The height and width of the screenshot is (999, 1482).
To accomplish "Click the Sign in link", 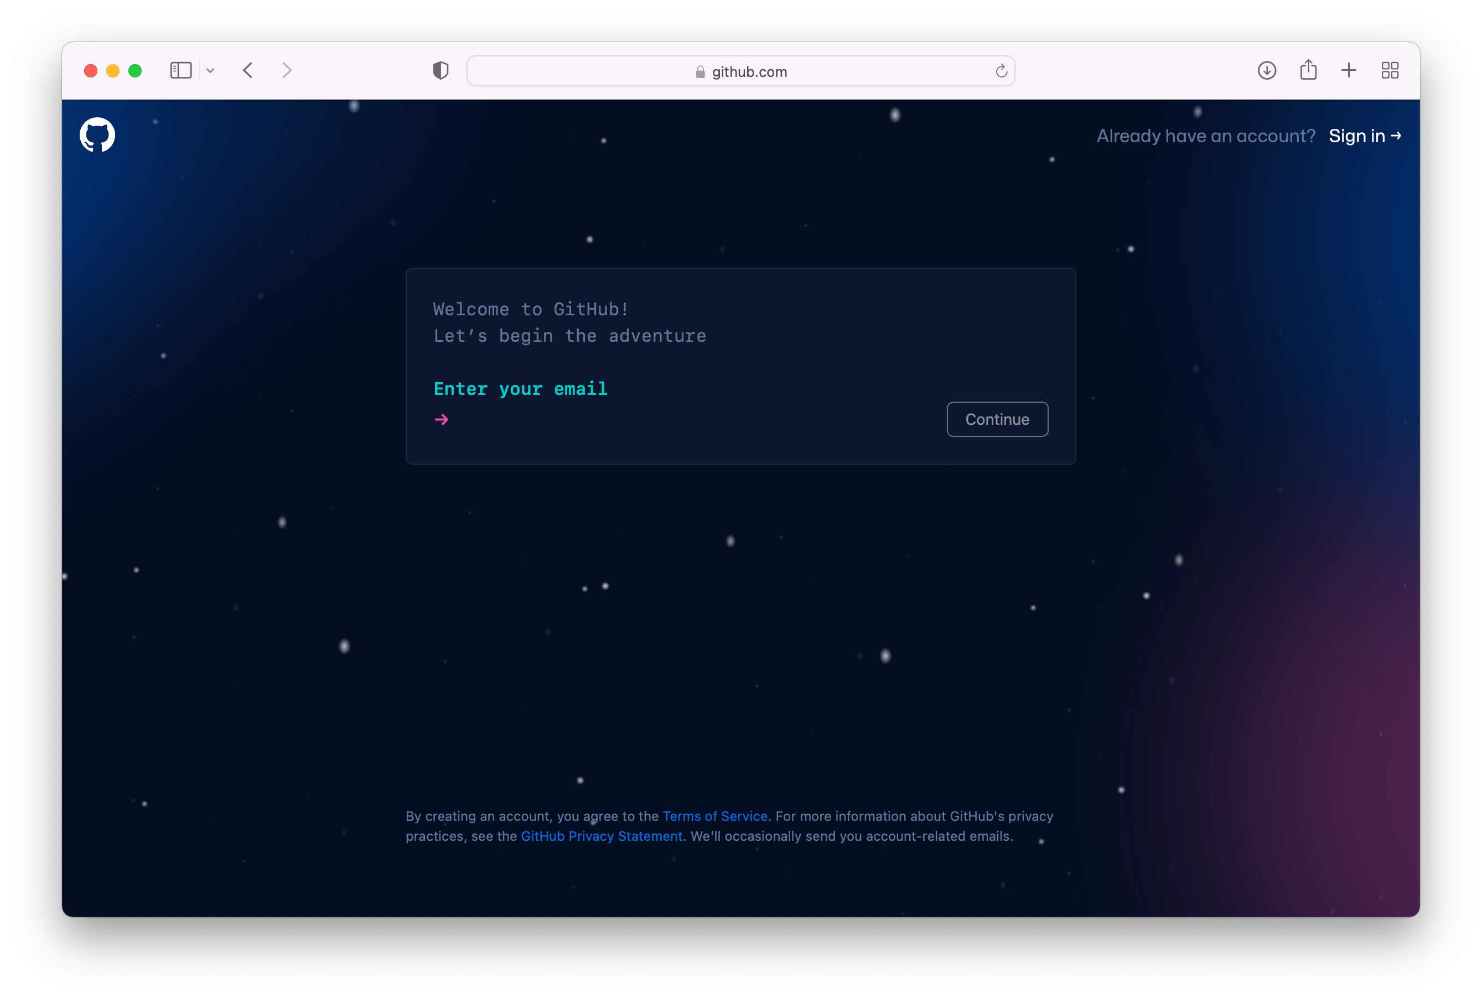I will 1364,136.
